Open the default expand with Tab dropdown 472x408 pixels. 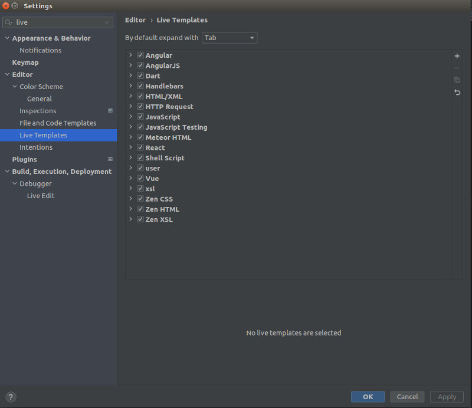click(x=230, y=37)
